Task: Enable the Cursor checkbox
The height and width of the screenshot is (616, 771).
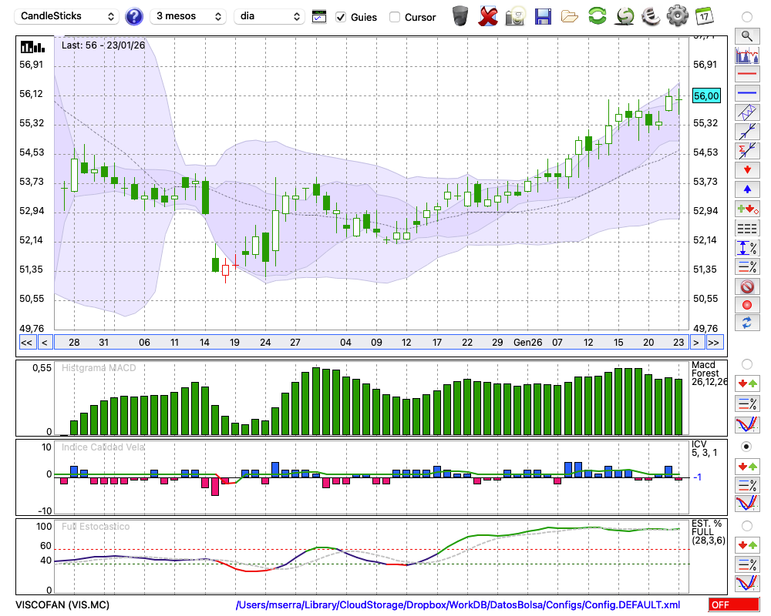Action: tap(395, 17)
